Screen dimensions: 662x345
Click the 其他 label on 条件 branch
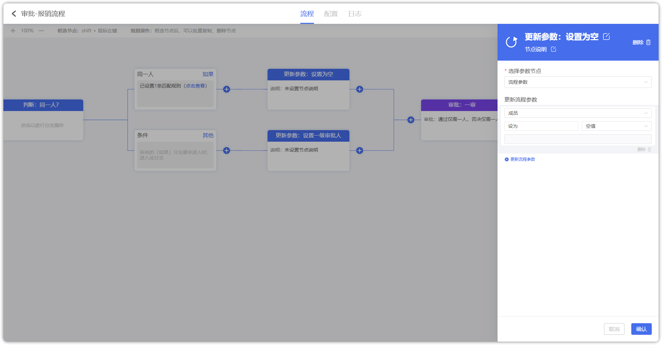(x=208, y=135)
